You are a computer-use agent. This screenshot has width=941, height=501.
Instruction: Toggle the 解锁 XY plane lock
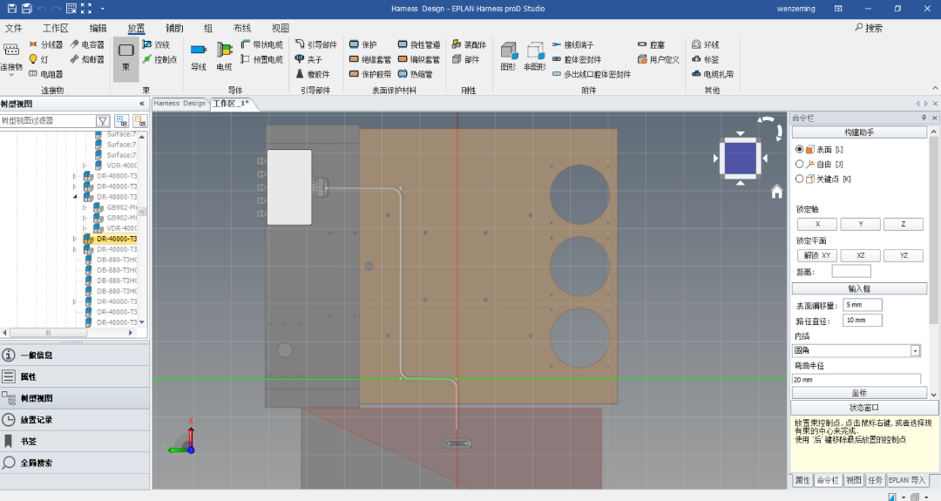click(817, 255)
